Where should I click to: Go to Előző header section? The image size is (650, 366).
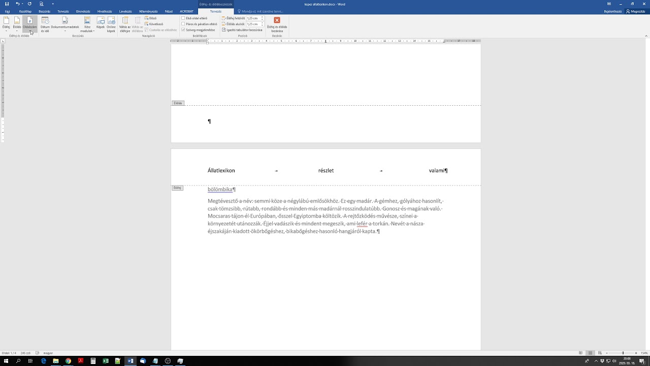(x=150, y=18)
